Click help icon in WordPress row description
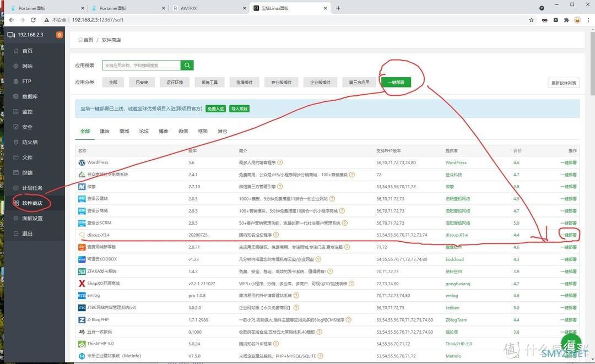 [x=280, y=162]
